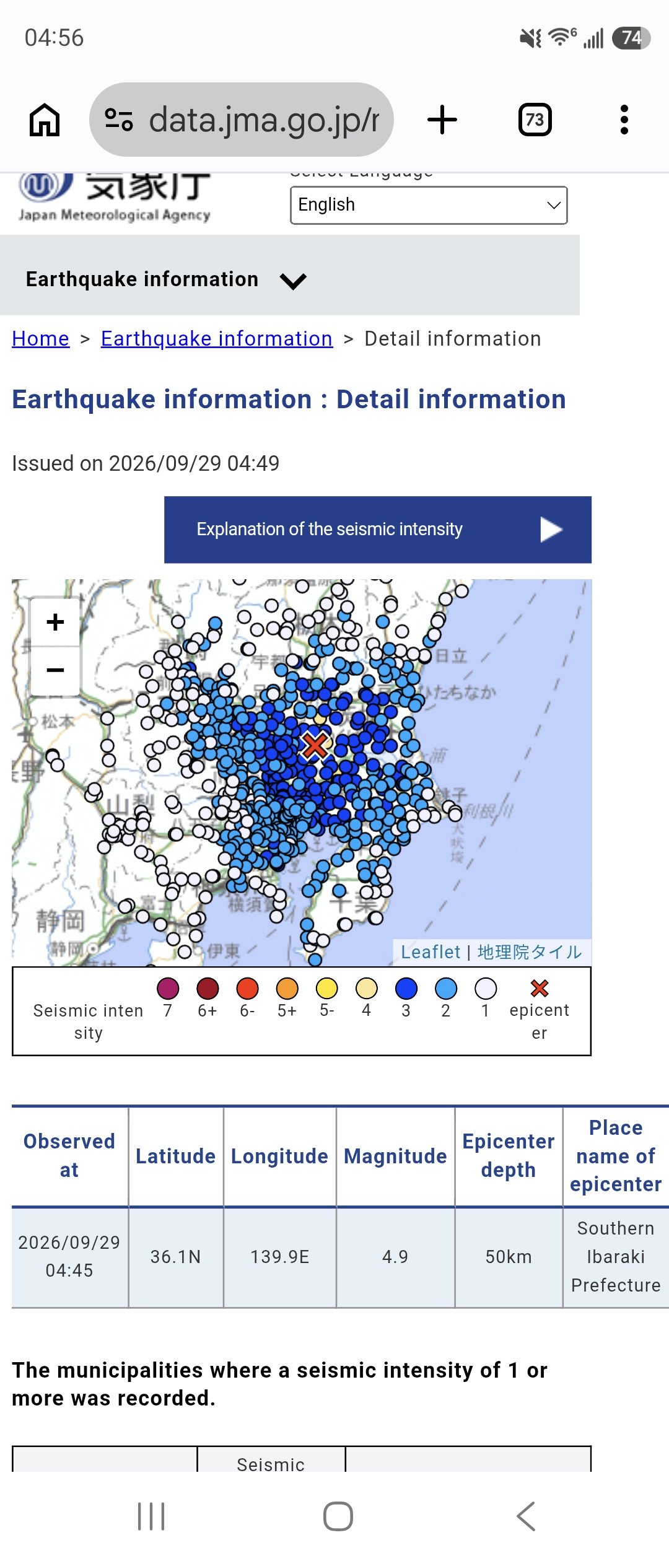The height and width of the screenshot is (1561, 669).
Task: Zoom out on the map
Action: (x=55, y=671)
